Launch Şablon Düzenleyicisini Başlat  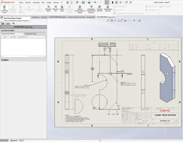[x=80, y=9]
